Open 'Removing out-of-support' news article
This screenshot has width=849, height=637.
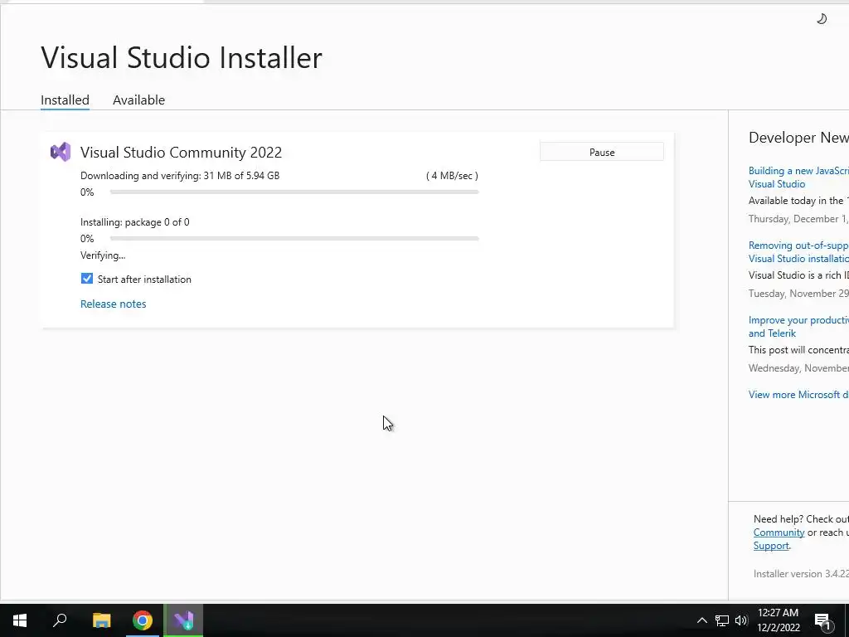[798, 252]
